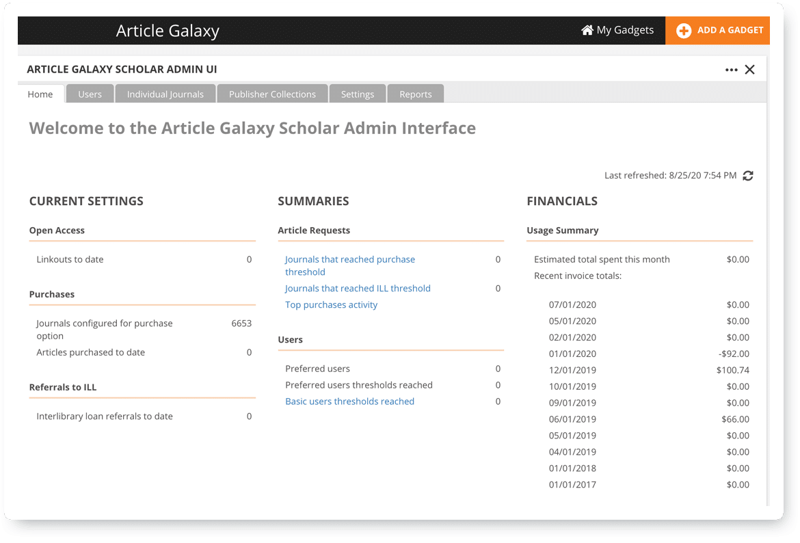Viewport: 800px width, 543px height.
Task: Select the Linkouts to date row label
Action: click(x=70, y=259)
